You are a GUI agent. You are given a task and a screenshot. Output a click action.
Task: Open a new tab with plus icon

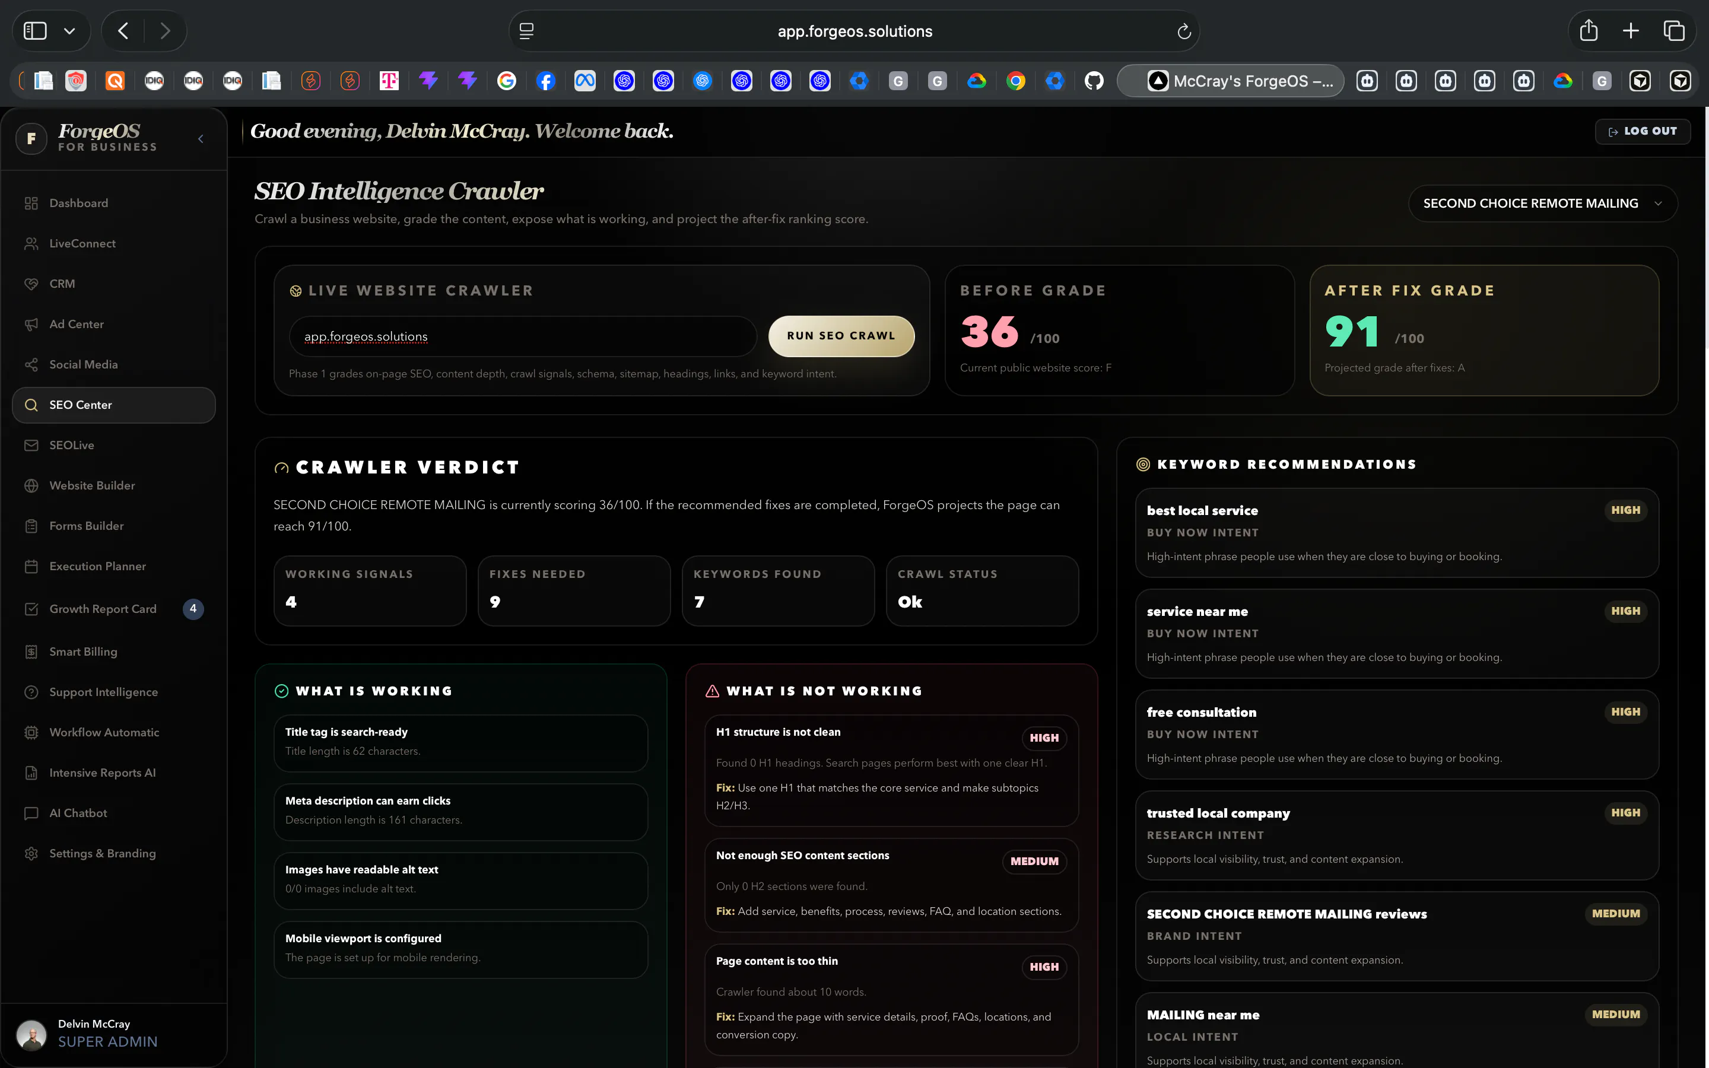click(1631, 30)
